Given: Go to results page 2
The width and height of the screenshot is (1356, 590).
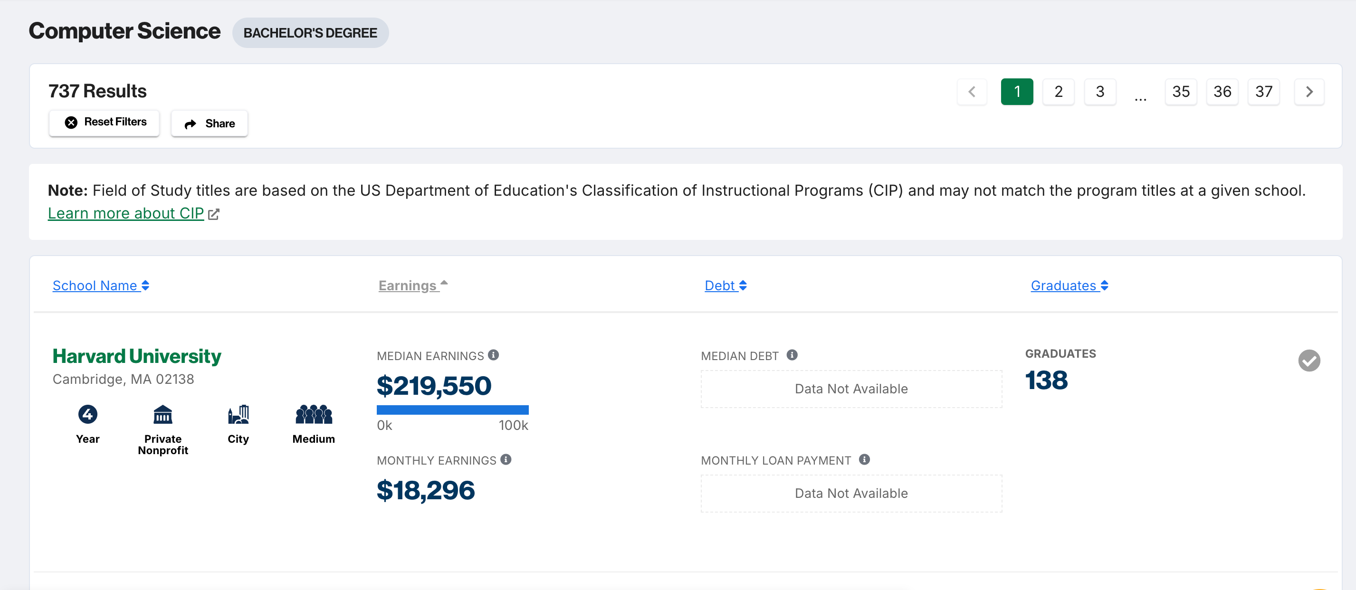Looking at the screenshot, I should (1058, 92).
